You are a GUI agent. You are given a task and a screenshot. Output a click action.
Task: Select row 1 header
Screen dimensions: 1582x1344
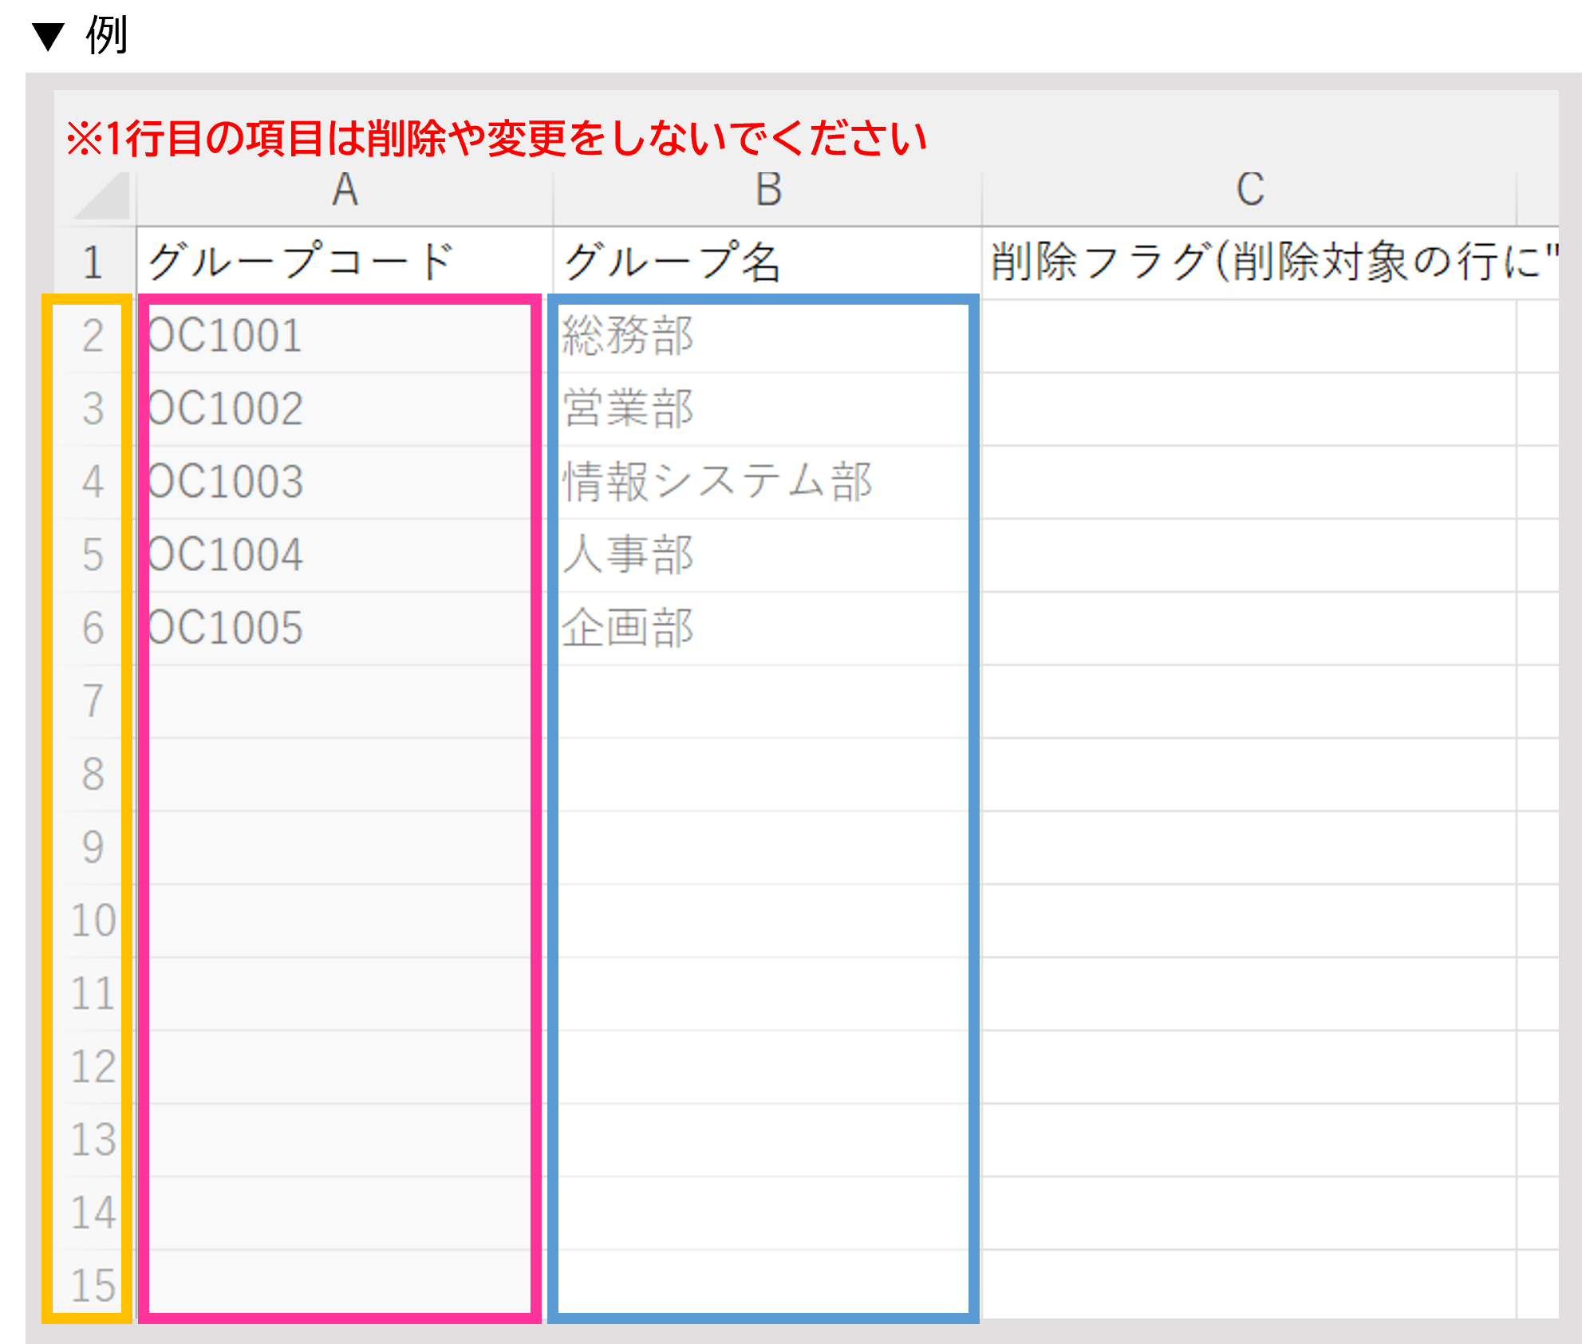tap(93, 263)
